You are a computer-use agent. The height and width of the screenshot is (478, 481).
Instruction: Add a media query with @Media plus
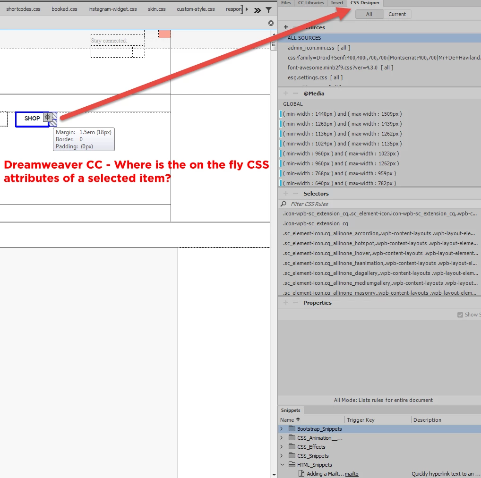coord(286,93)
